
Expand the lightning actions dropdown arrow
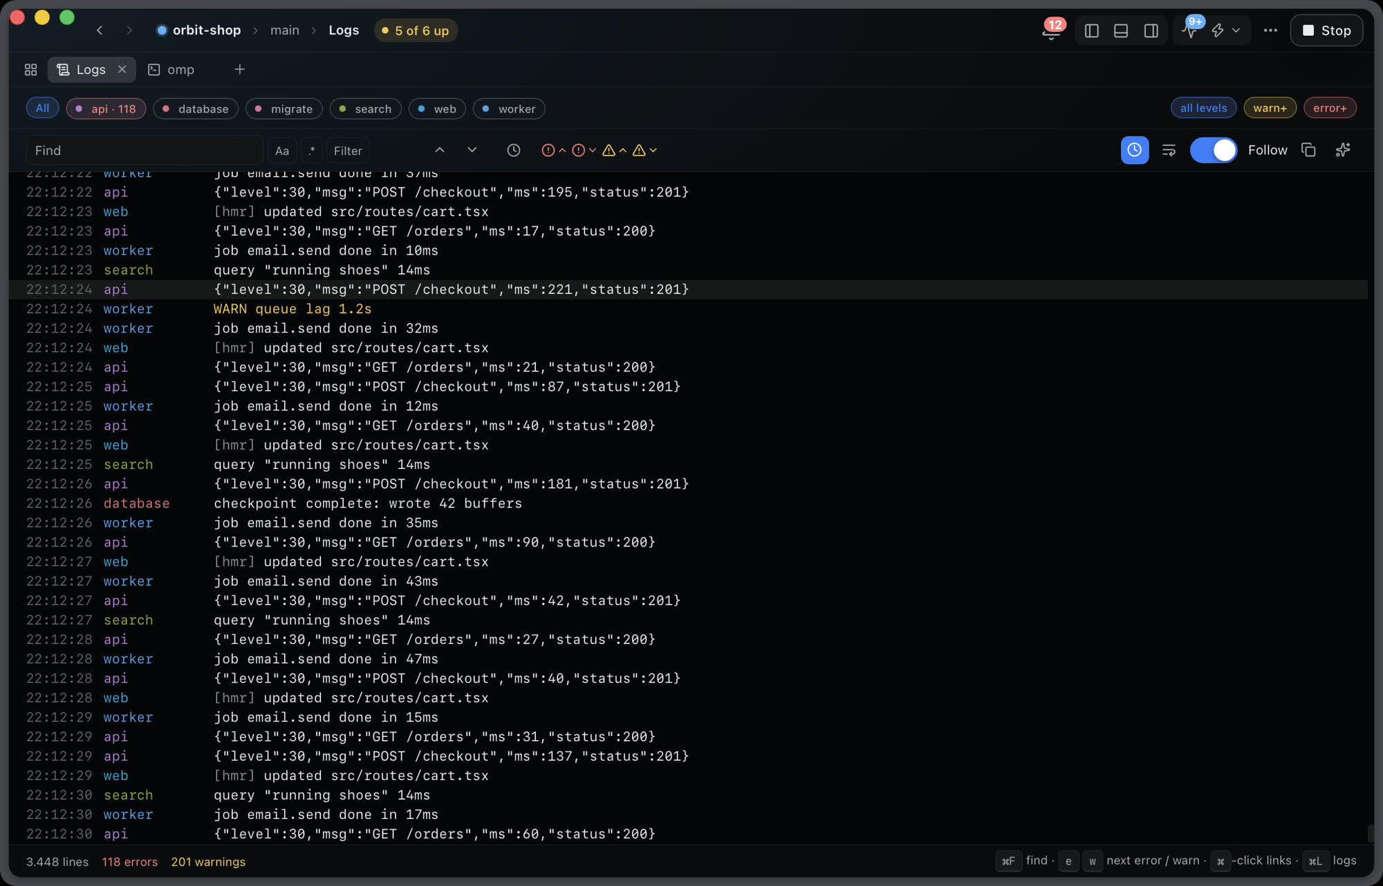click(x=1236, y=30)
